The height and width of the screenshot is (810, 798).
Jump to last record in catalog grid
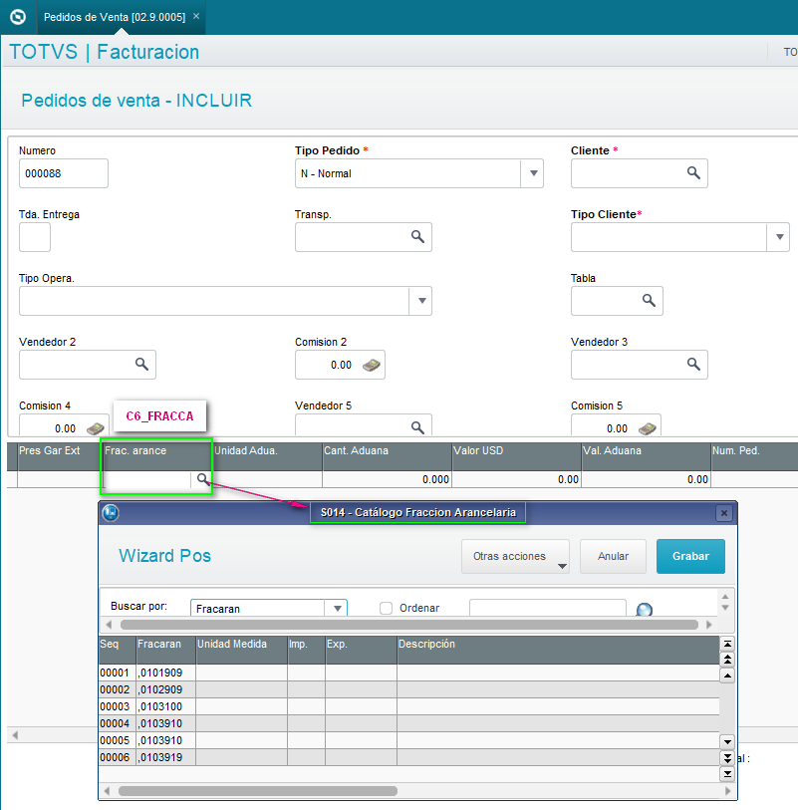tap(727, 774)
